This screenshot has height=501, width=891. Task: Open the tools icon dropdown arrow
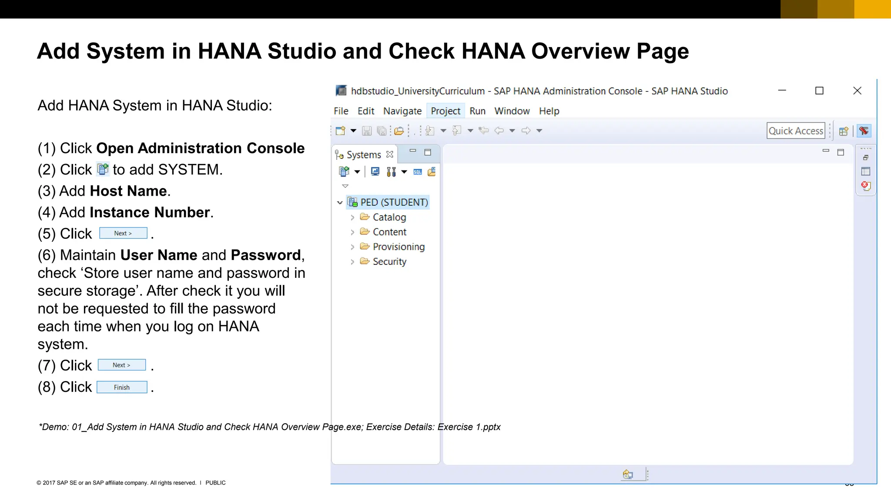404,172
